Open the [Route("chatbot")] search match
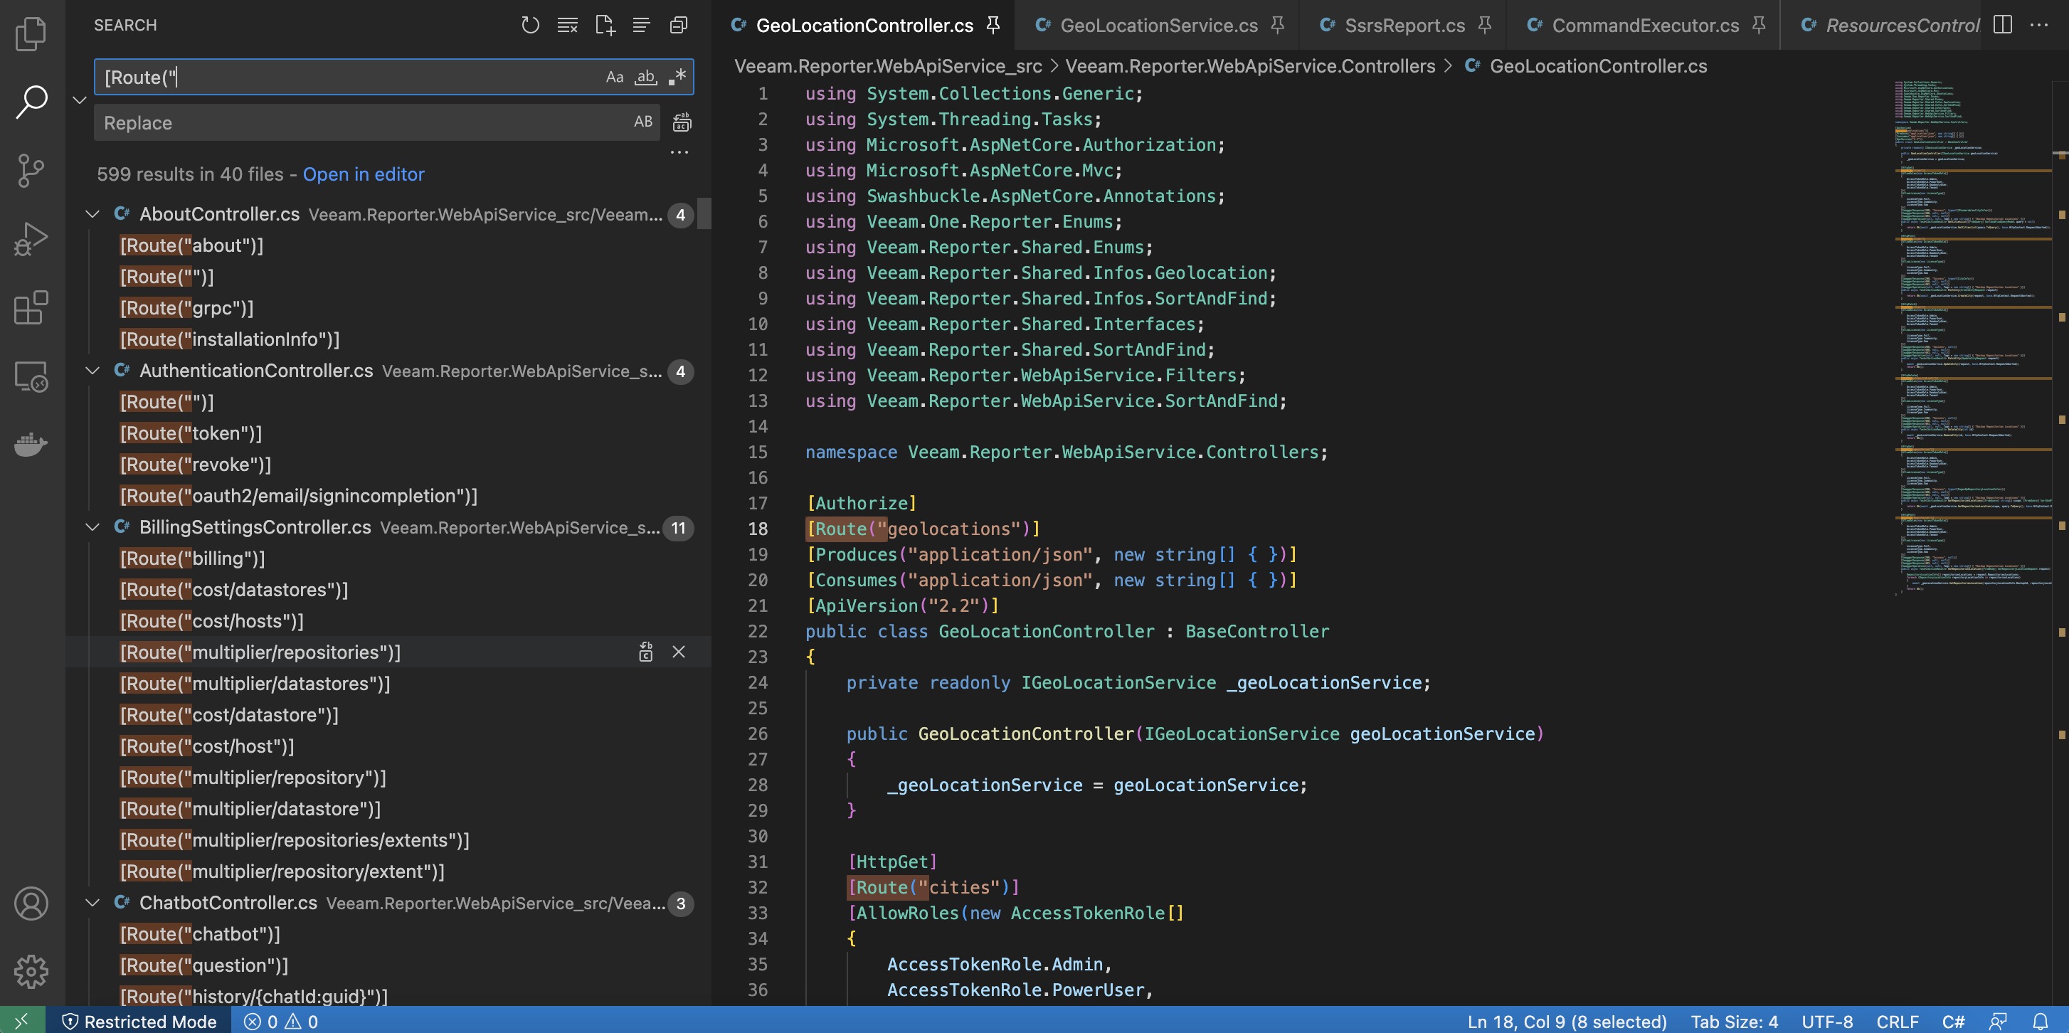 200,934
